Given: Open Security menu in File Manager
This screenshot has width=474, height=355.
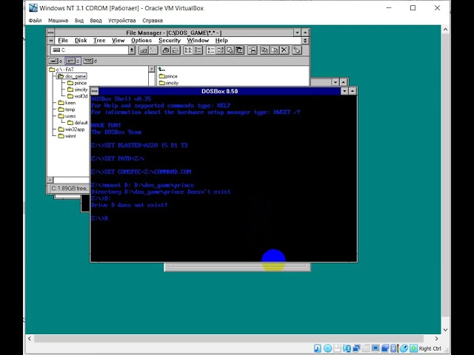Looking at the screenshot, I should [170, 41].
